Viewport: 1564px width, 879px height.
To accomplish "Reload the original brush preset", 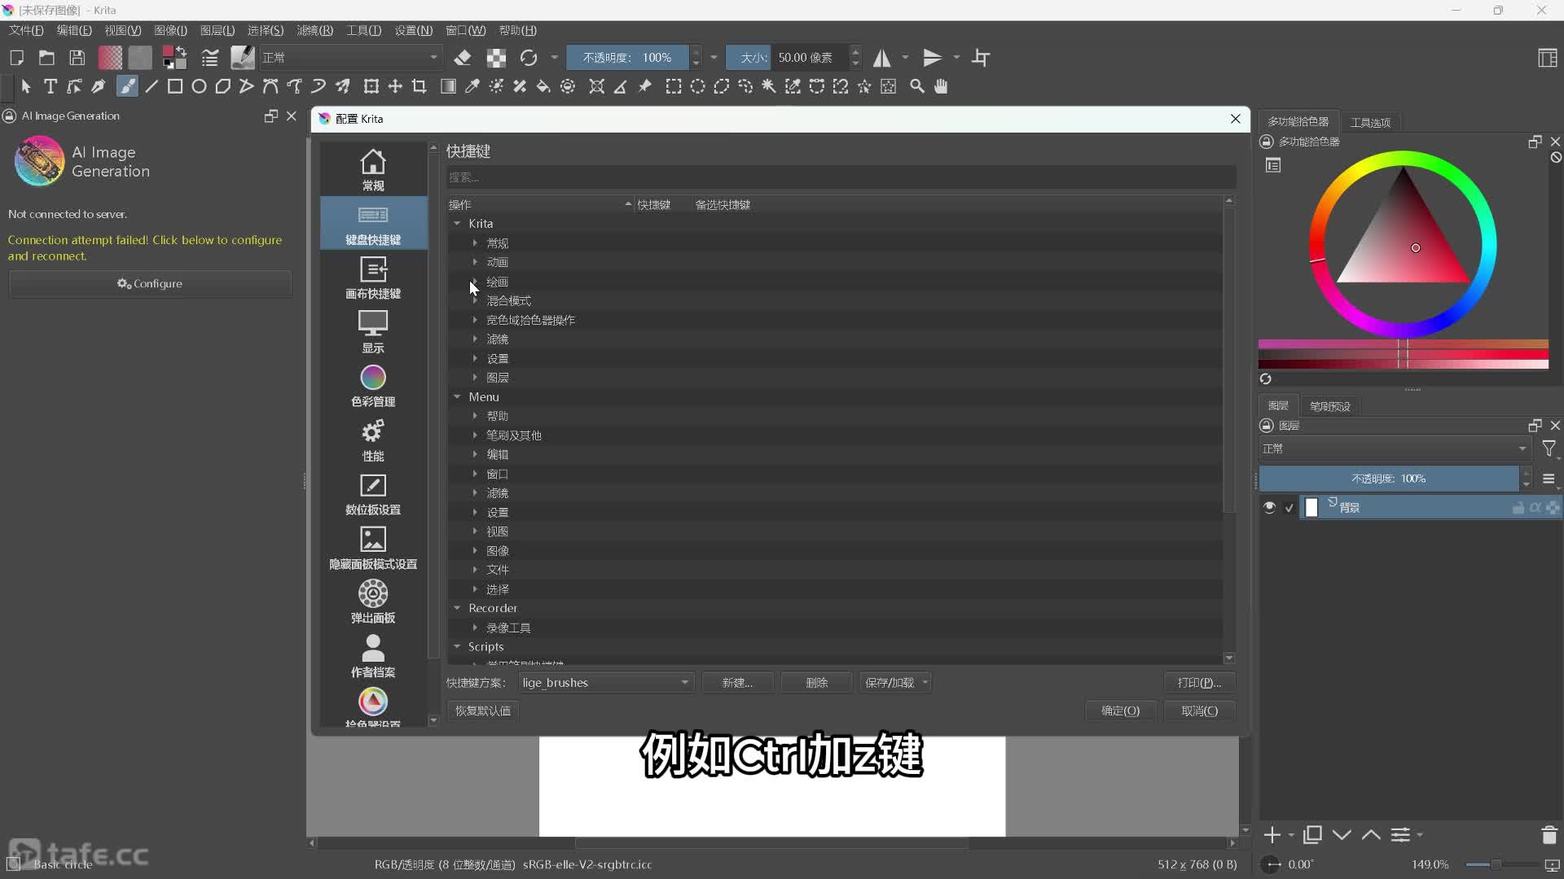I will pyautogui.click(x=529, y=58).
